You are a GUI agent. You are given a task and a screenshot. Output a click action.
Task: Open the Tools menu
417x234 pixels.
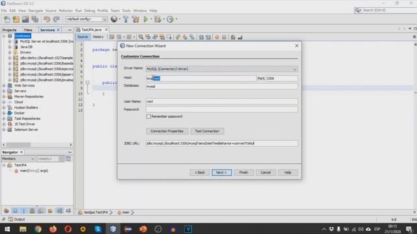126,10
